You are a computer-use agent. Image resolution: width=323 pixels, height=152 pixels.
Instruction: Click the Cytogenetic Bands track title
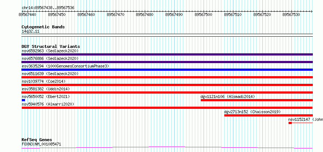[43, 27]
